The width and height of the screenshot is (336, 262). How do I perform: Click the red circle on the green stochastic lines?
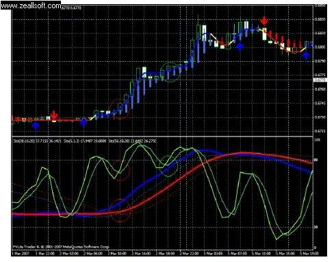(120, 170)
